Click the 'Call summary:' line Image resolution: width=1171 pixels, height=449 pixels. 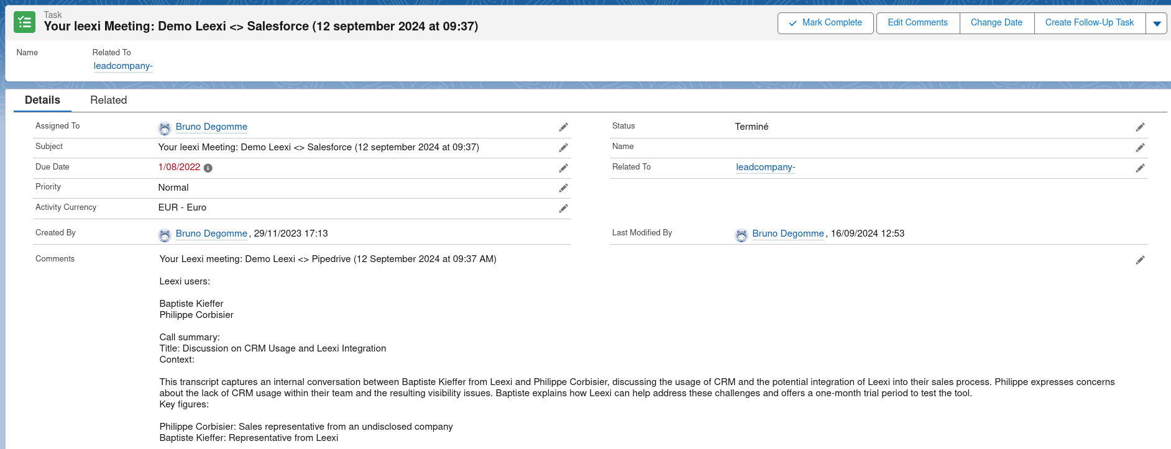coord(190,337)
